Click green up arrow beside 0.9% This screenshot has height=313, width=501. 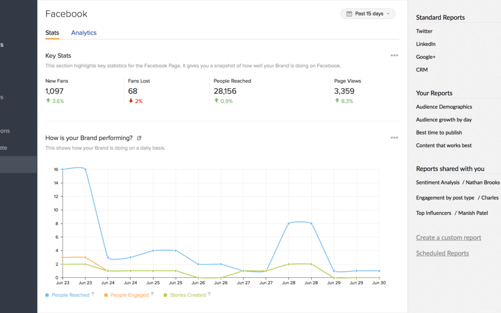tap(216, 100)
